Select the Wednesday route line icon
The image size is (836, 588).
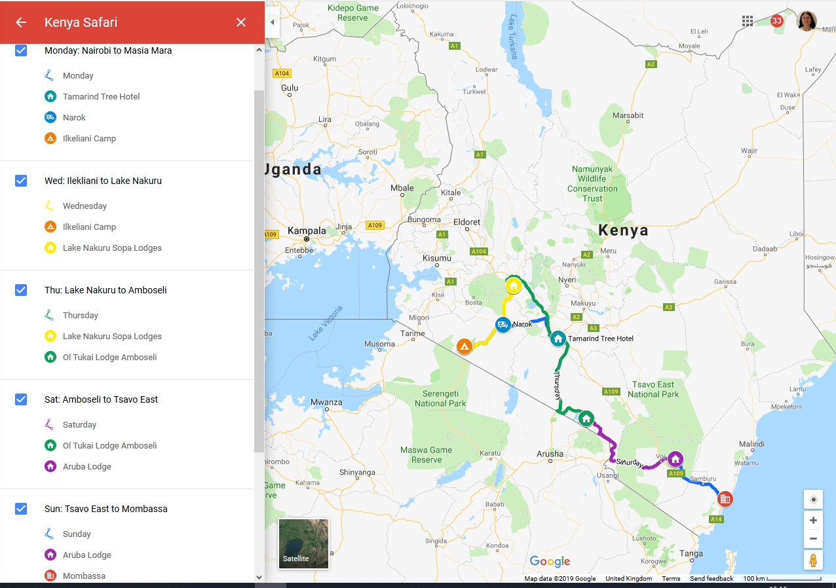(x=50, y=206)
